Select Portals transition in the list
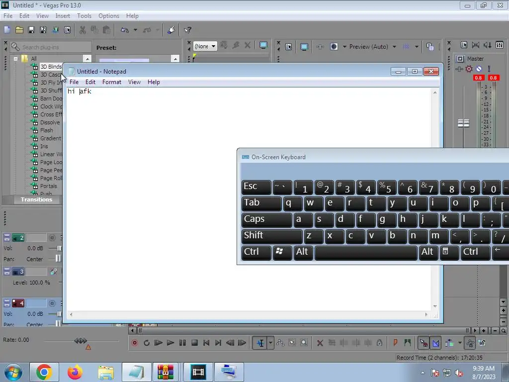 click(48, 186)
